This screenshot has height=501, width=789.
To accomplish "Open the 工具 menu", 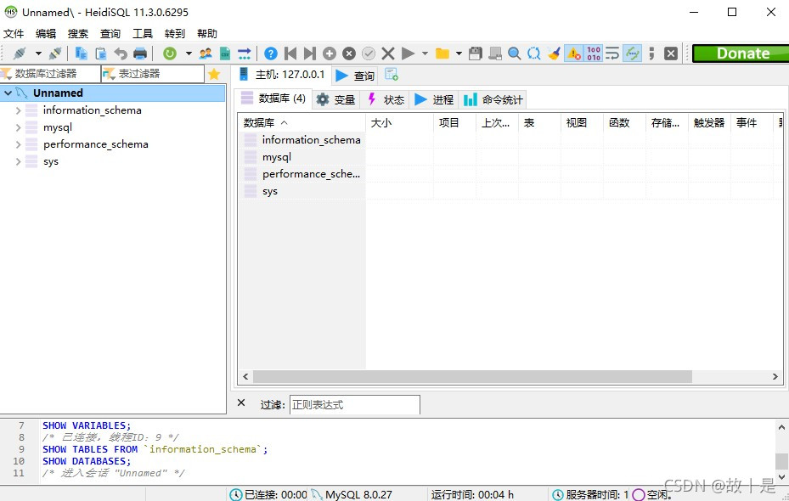I will 143,34.
